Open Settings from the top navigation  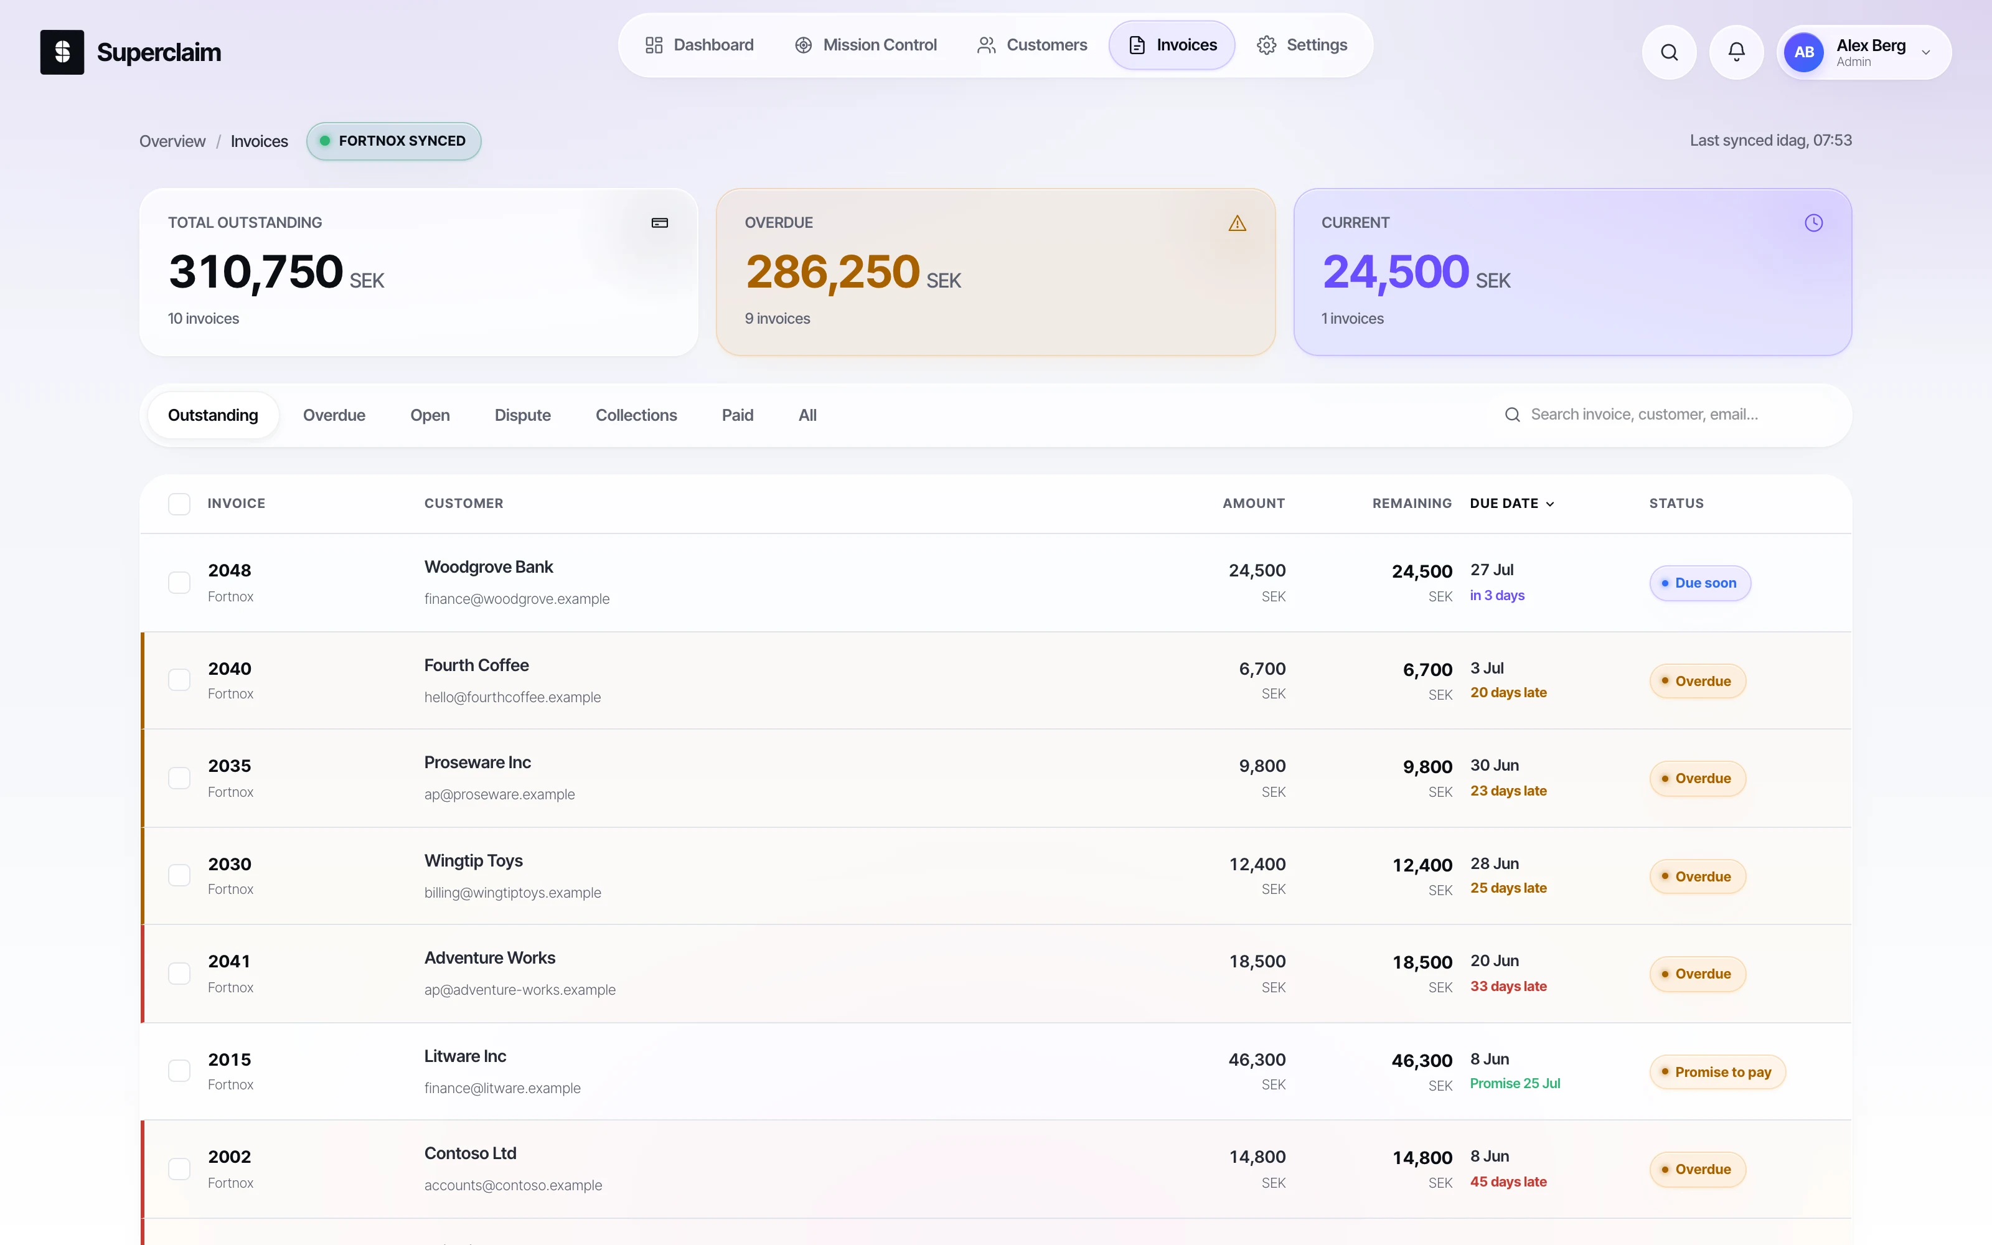[x=1302, y=45]
